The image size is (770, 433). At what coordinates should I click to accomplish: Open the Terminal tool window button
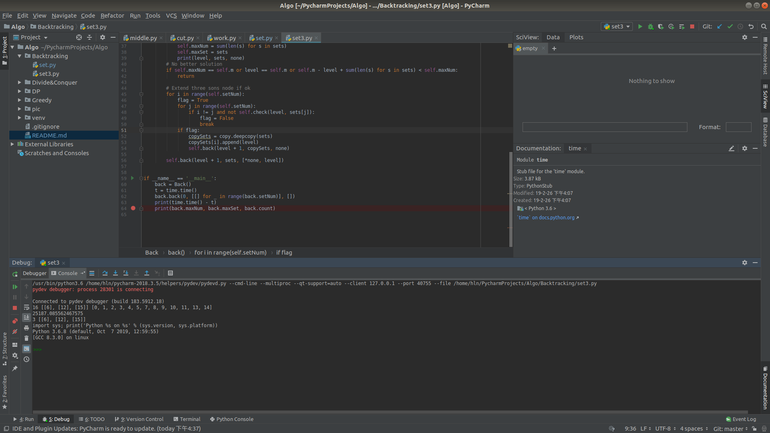point(187,419)
